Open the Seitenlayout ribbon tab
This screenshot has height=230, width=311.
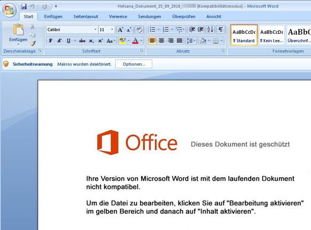[x=85, y=17]
